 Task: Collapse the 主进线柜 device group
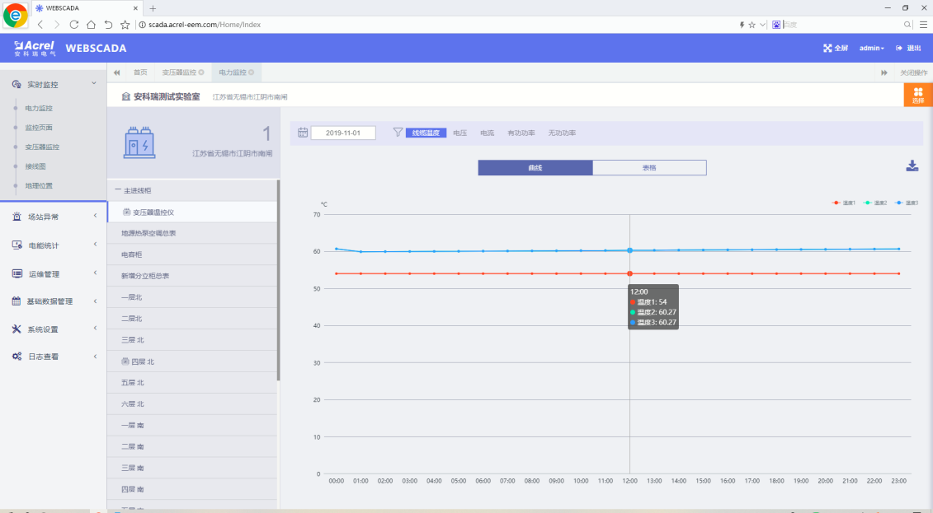click(117, 190)
